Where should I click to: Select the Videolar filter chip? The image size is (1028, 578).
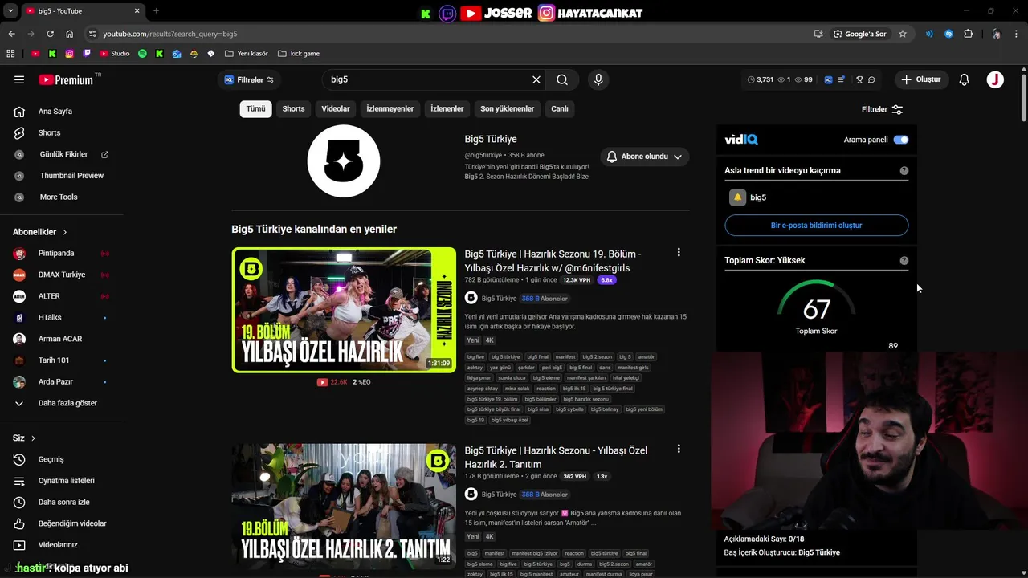click(x=336, y=108)
